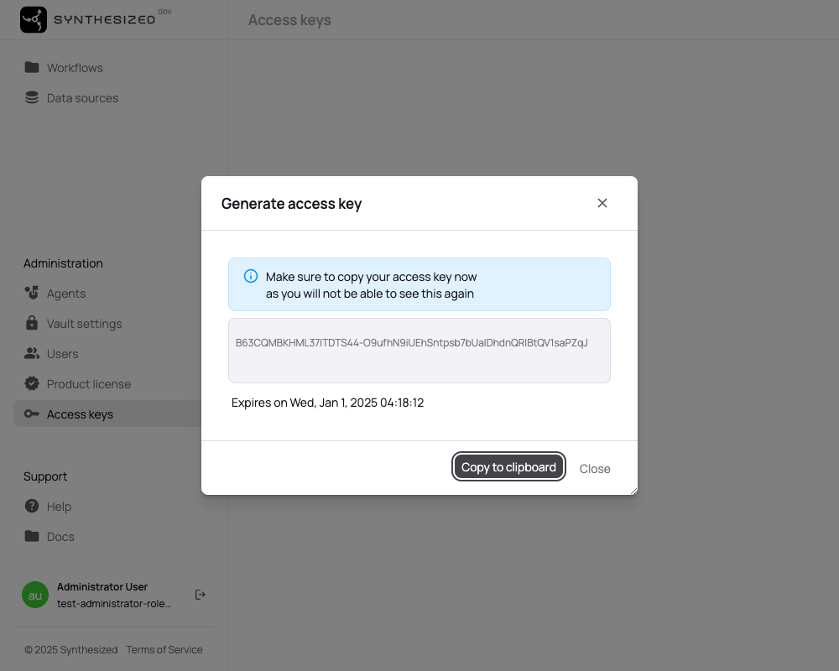
Task: Close the Generate access key dialog with X
Action: (602, 203)
